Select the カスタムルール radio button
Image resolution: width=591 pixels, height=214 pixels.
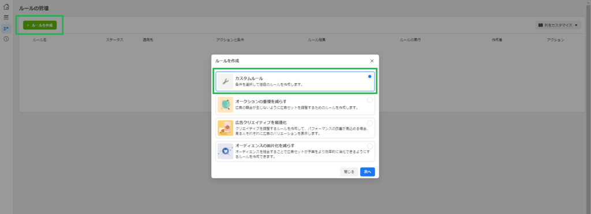point(370,77)
